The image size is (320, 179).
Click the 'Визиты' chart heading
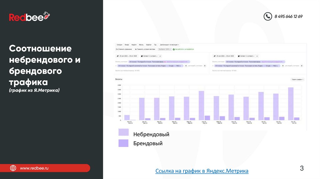click(118, 79)
